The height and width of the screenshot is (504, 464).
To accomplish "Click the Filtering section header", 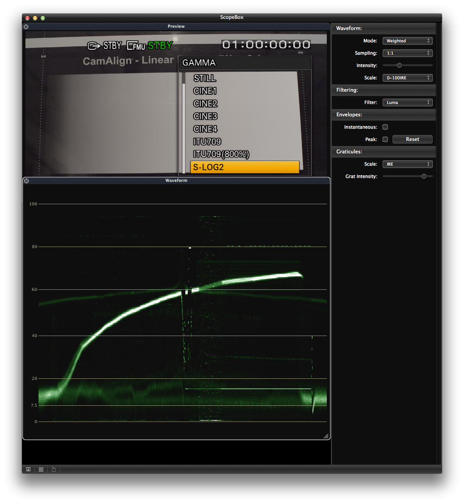I will [383, 90].
